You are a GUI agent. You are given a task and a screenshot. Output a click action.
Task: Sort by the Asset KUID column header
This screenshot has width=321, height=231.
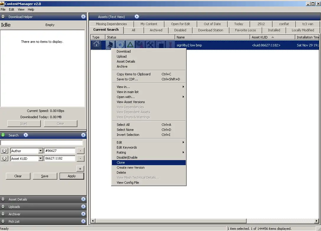coord(260,37)
